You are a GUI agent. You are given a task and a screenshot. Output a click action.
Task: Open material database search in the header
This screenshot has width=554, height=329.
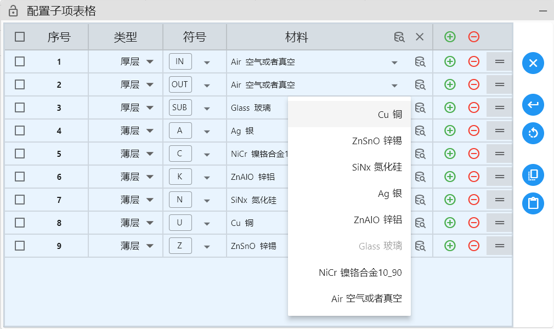[x=399, y=37]
